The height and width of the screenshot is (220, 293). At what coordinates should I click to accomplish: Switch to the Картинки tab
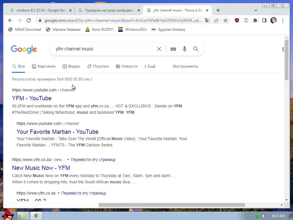point(44,66)
